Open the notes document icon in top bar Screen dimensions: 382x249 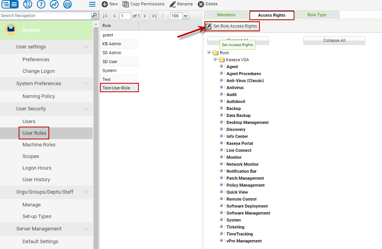pos(67,4)
